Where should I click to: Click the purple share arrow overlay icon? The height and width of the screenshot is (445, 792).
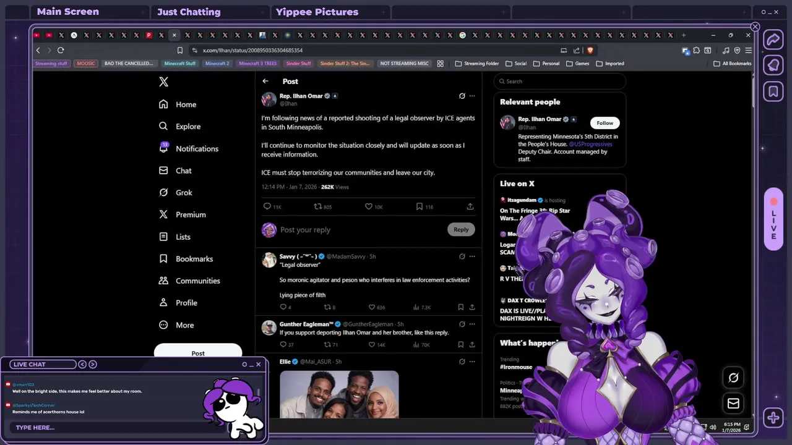click(x=773, y=40)
